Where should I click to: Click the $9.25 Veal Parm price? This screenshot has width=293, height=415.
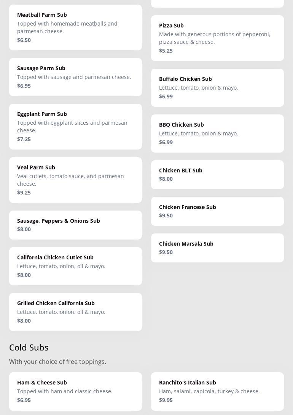point(24,193)
